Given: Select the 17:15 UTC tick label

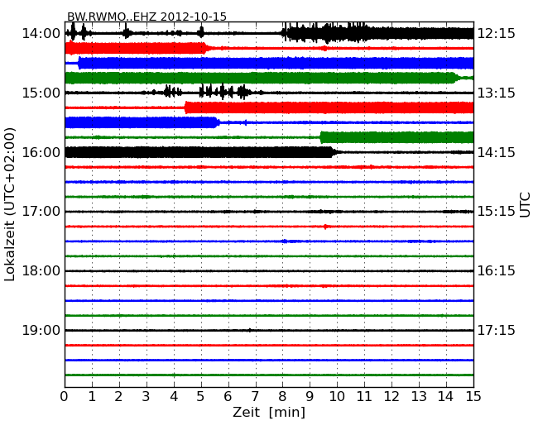Looking at the screenshot, I should tap(496, 330).
